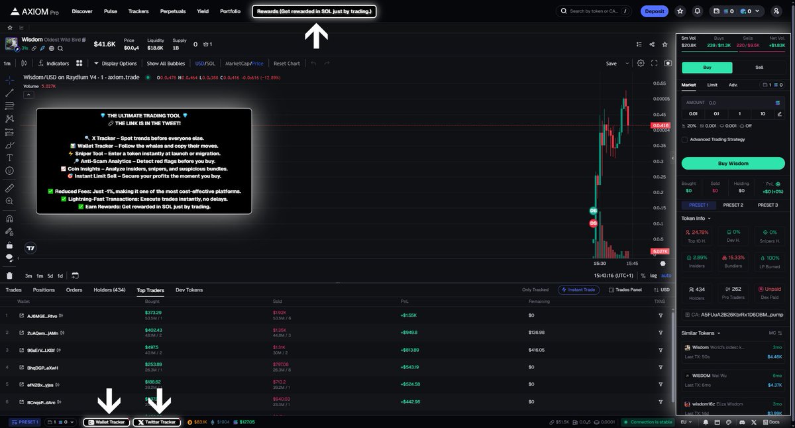795x428 pixels.
Task: Toggle auto scale on the chart
Action: [x=666, y=276]
